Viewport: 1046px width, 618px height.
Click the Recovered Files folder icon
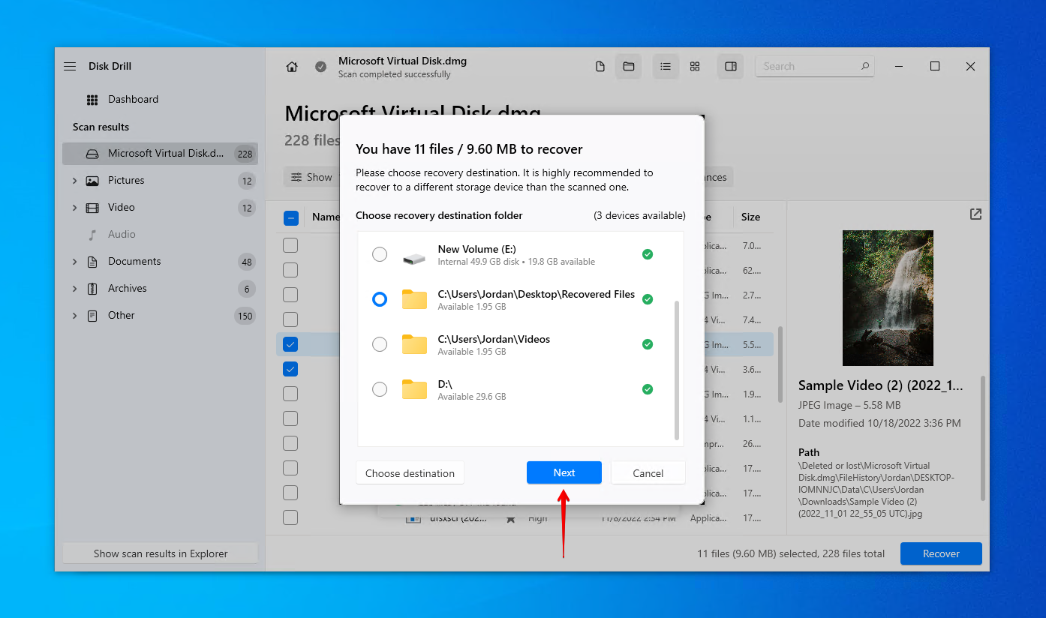[414, 299]
